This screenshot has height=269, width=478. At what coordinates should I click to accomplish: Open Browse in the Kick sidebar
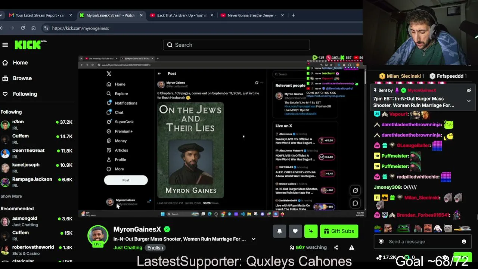[17, 78]
